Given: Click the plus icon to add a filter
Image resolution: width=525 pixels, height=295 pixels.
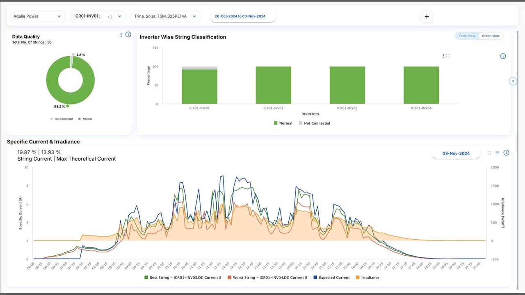Looking at the screenshot, I should [x=427, y=16].
